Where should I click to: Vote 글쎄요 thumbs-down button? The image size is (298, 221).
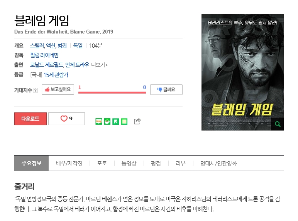pos(166,89)
